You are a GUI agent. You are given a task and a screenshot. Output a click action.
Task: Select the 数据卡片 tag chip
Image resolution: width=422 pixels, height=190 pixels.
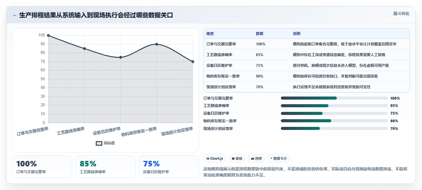[279, 158]
